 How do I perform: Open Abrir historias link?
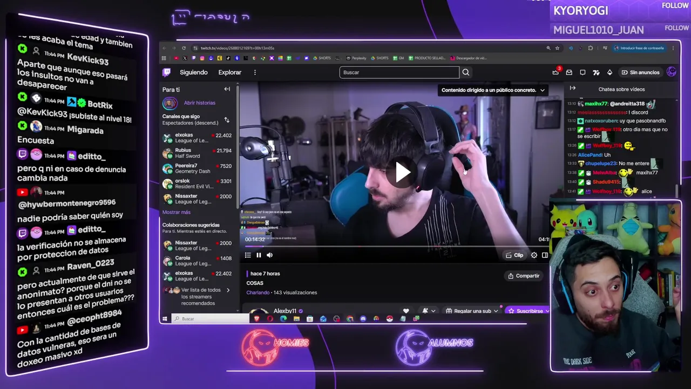(199, 103)
